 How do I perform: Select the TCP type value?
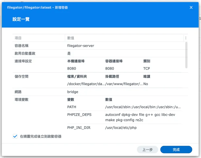146,69
